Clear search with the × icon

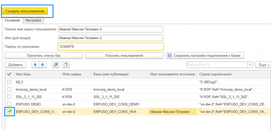tap(250, 65)
